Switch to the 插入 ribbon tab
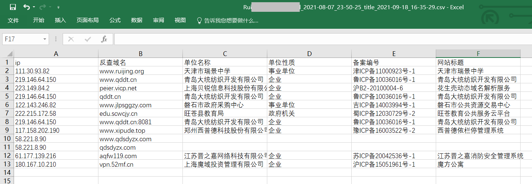This screenshot has width=532, height=184. [60, 20]
